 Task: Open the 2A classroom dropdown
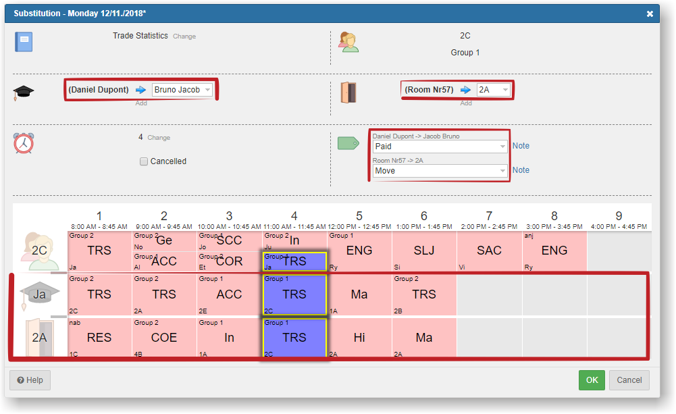[493, 90]
